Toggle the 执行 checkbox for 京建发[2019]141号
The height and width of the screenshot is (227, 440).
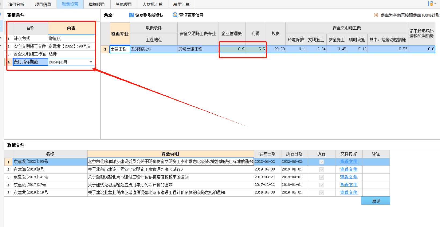tap(322, 177)
